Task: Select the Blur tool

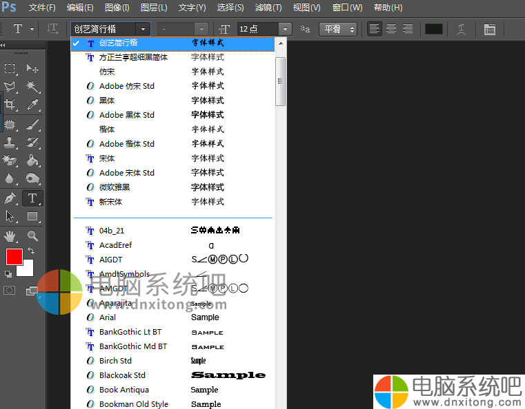Action: click(x=10, y=178)
